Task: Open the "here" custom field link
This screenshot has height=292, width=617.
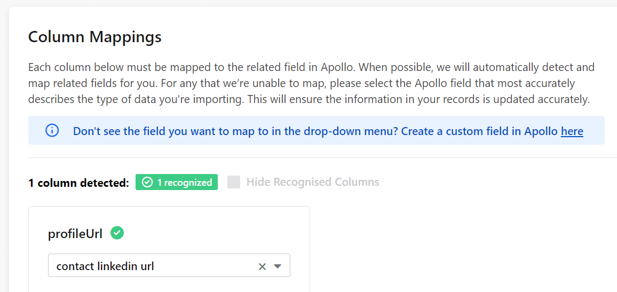Action: click(572, 131)
